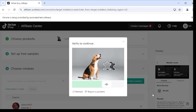The width and height of the screenshot is (196, 112).
Task: Click Report a problem link
Action: (95, 92)
